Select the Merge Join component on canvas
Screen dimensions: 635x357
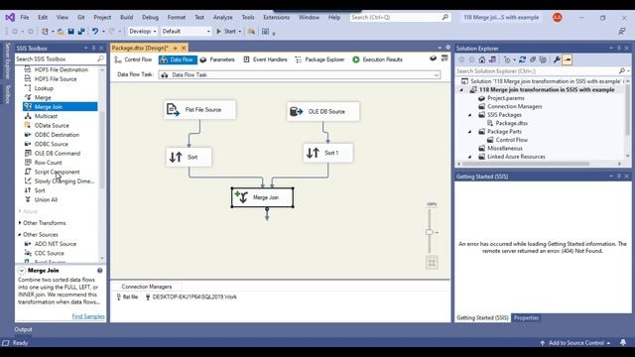(262, 197)
